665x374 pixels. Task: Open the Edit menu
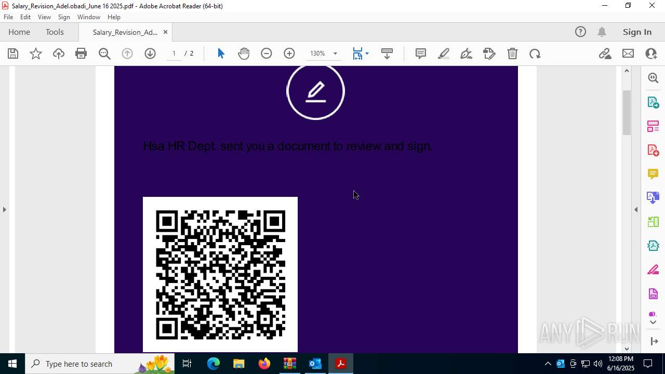coord(25,17)
